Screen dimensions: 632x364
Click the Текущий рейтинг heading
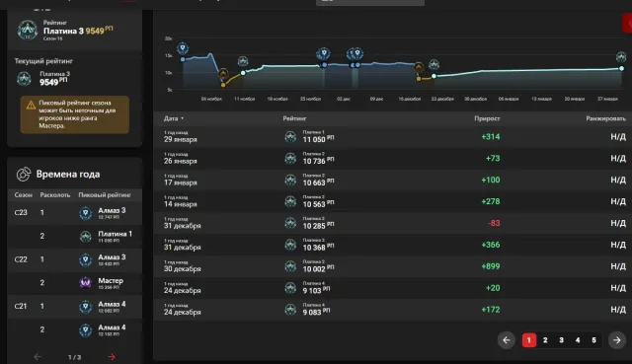point(43,61)
